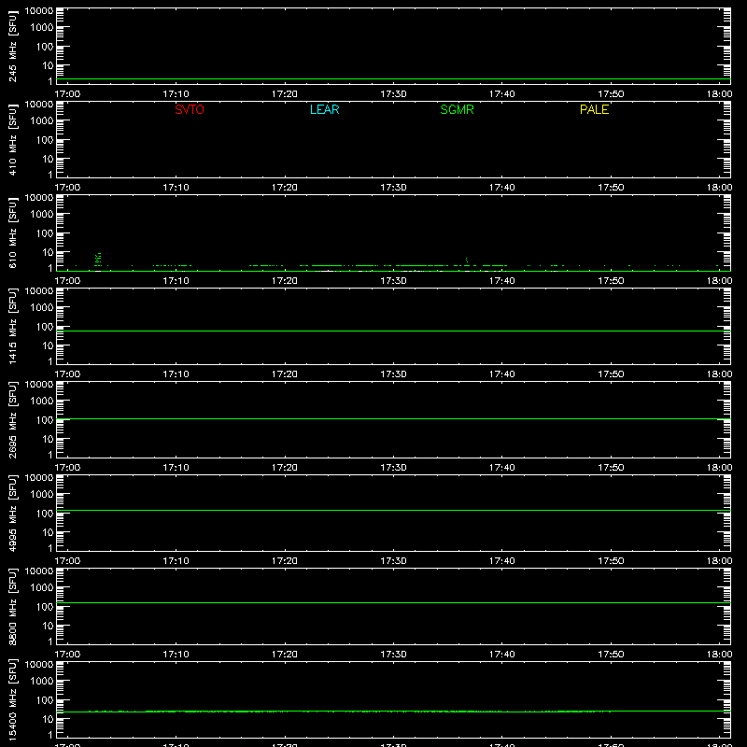Click the green flux trace in the 4995 MHz panel

(x=393, y=510)
